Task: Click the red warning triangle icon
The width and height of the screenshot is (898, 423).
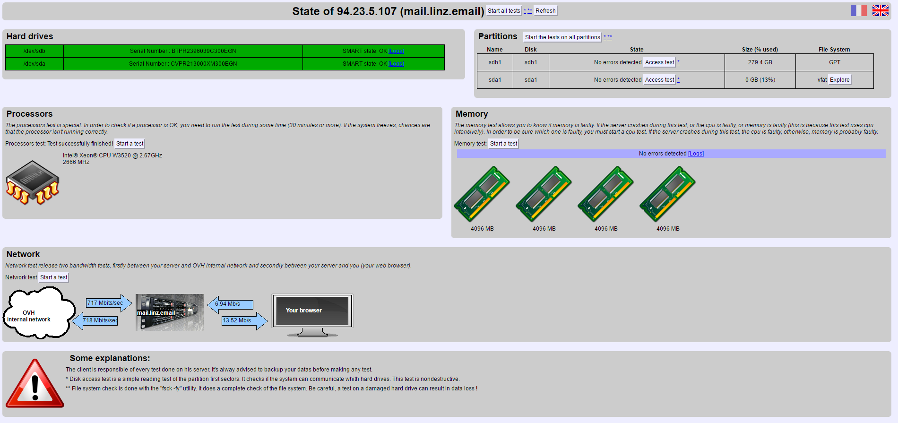Action: [x=35, y=384]
